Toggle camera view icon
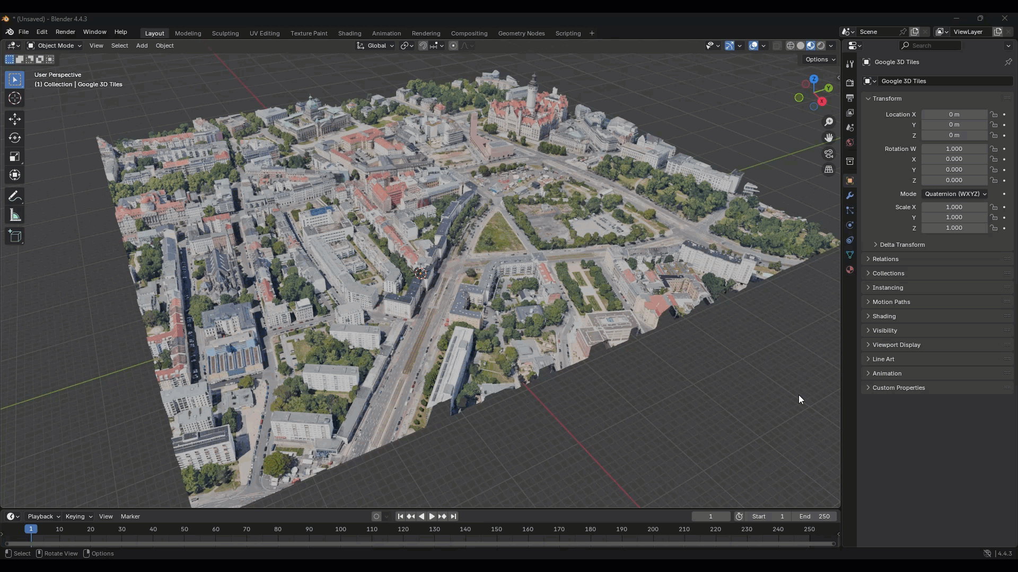Viewport: 1018px width, 572px height. [x=829, y=154]
